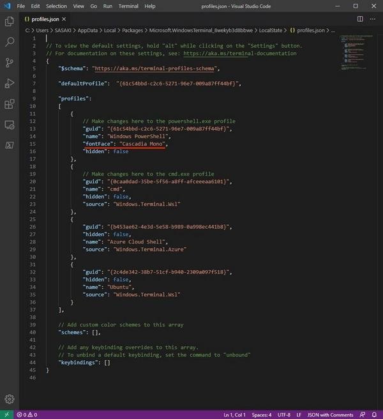383x419 pixels.
Task: Open the Search view icon
Action: 10,42
